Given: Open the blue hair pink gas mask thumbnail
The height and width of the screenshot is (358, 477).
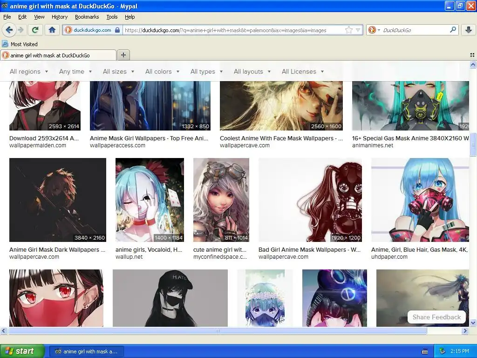Looking at the screenshot, I should (420, 200).
